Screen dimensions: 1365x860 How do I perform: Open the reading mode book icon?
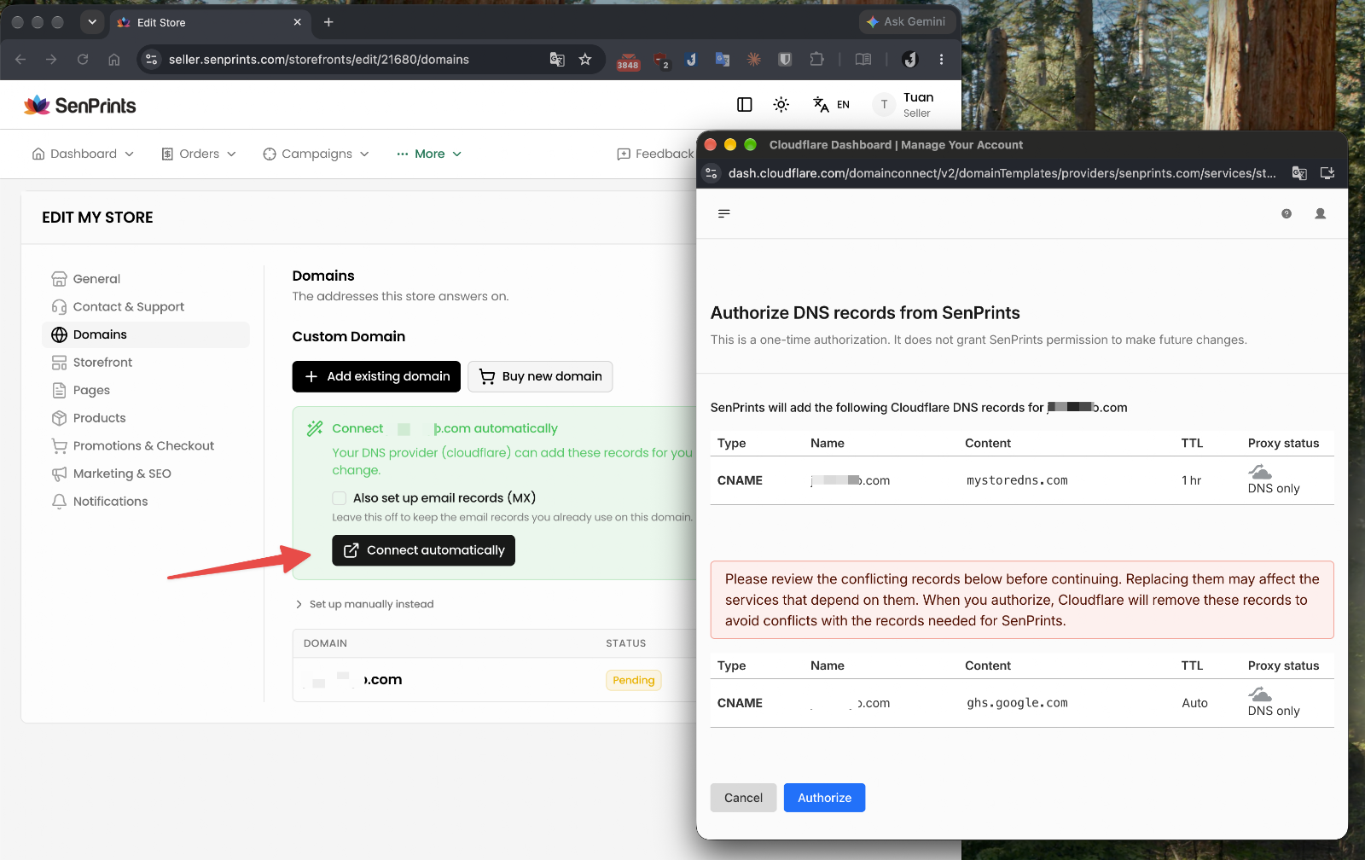click(x=863, y=60)
